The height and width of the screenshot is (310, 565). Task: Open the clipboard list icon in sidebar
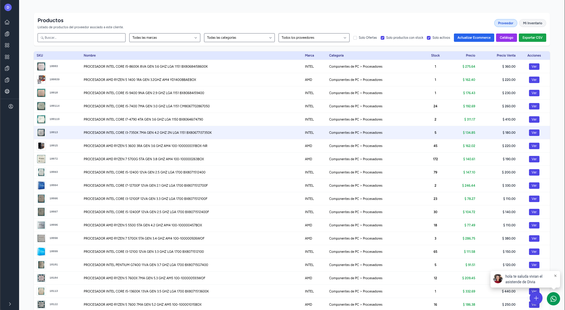[7, 34]
